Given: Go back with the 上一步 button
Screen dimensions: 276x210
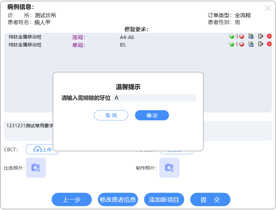Looking at the screenshot, I should (72, 199).
